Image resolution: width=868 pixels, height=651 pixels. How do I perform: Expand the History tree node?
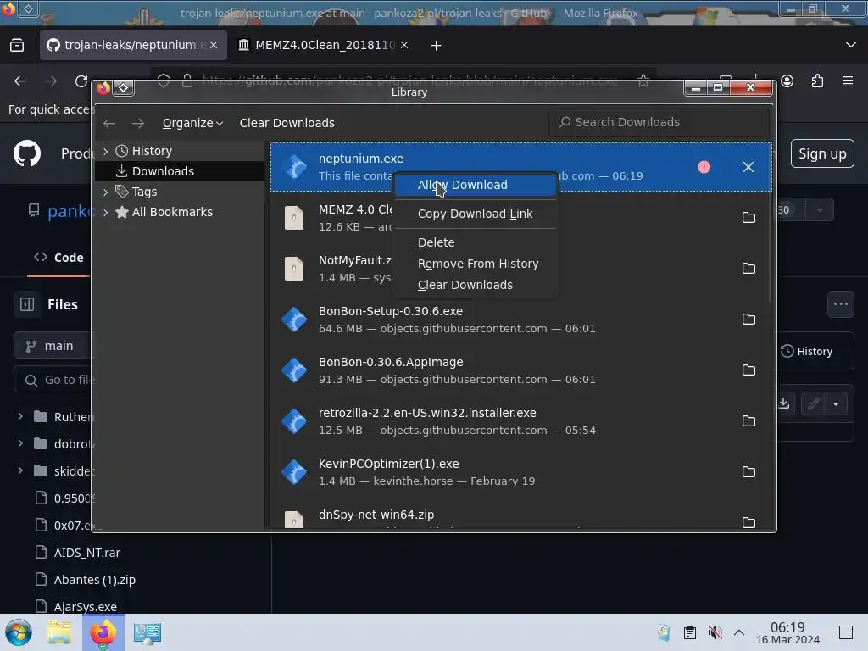(106, 151)
